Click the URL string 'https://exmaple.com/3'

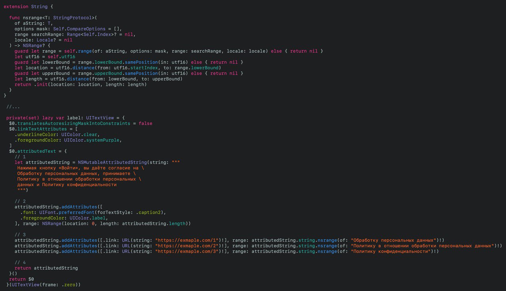point(187,251)
